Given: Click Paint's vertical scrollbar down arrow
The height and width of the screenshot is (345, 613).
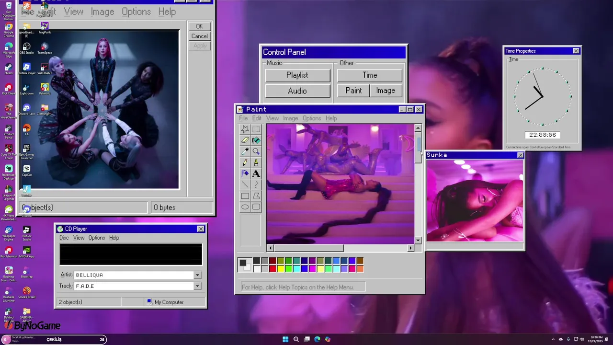Looking at the screenshot, I should (418, 240).
